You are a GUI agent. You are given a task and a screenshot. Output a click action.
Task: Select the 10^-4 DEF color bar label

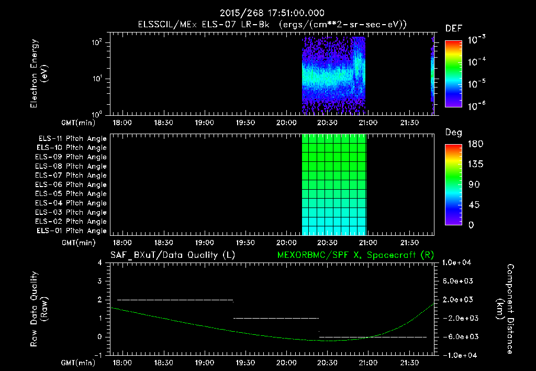tap(476, 62)
